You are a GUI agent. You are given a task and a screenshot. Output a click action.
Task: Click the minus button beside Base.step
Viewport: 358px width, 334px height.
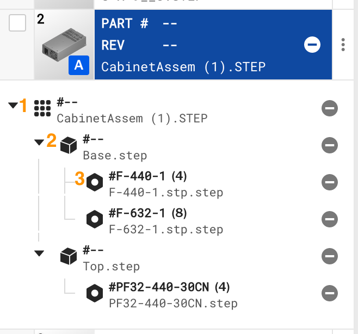click(x=330, y=145)
